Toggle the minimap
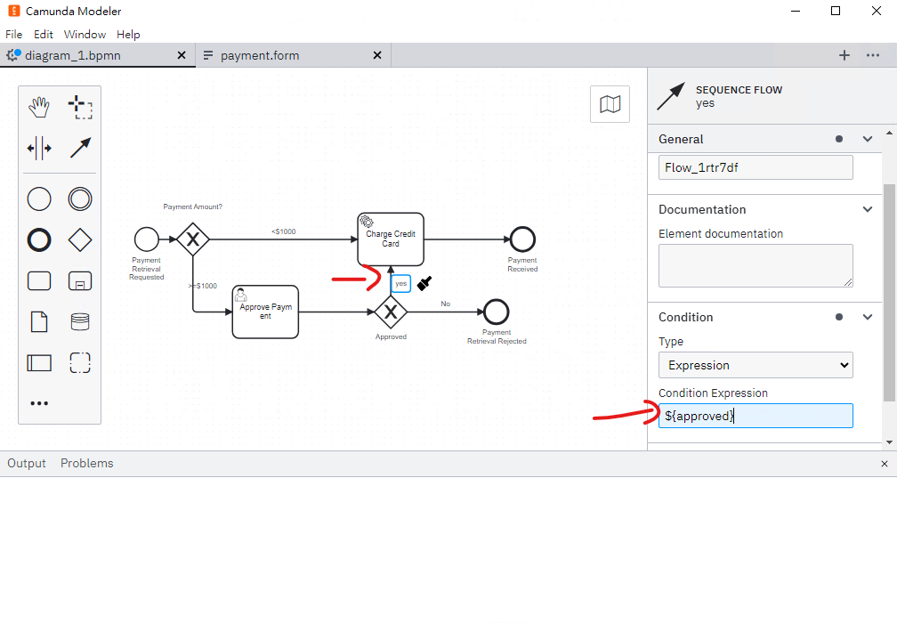The height and width of the screenshot is (624, 897). [x=610, y=104]
